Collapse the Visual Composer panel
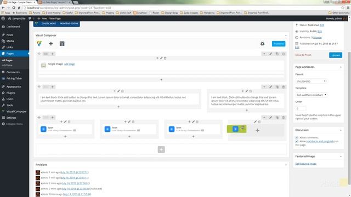The height and width of the screenshot is (197, 351). (x=286, y=36)
